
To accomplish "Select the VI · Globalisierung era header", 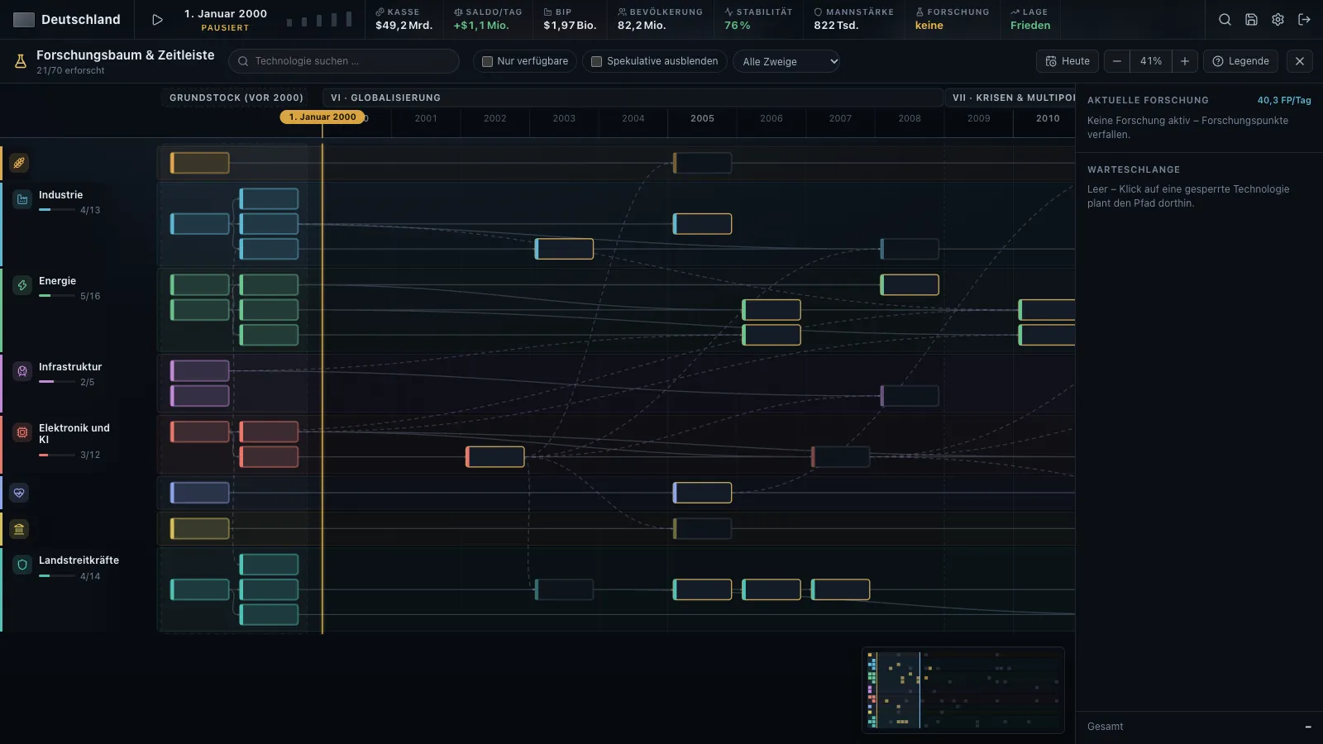I will (x=633, y=98).
